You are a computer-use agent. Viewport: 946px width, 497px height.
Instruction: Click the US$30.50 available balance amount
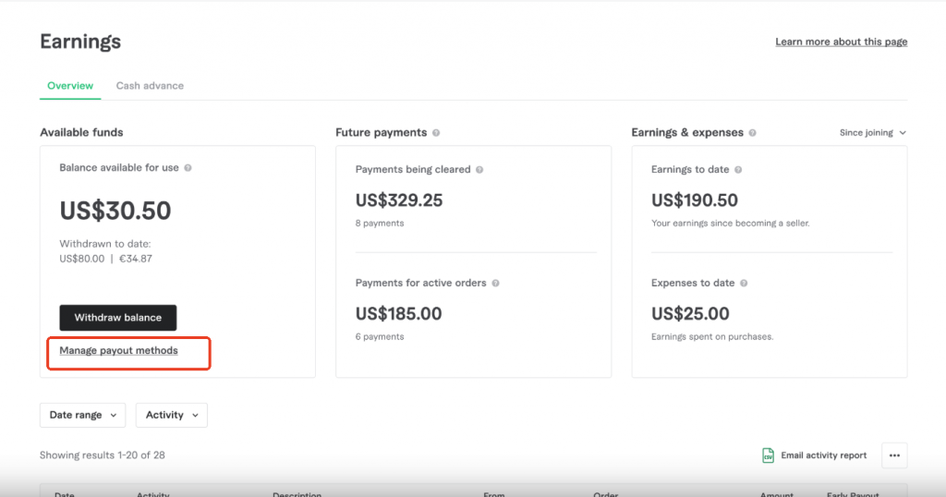pos(115,211)
